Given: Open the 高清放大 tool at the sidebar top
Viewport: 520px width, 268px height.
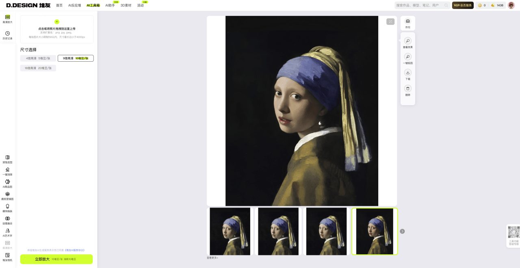Looking at the screenshot, I should [7, 19].
